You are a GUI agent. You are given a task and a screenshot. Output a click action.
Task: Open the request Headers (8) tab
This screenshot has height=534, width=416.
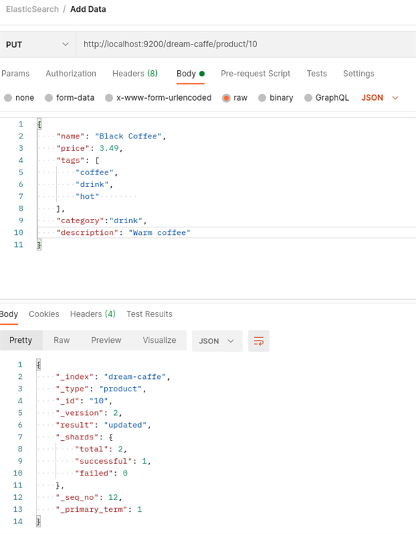[x=135, y=74]
